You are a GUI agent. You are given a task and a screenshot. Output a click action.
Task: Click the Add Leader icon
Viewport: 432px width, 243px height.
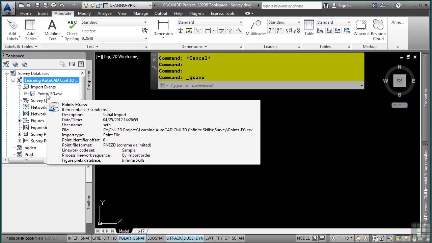pos(271,31)
